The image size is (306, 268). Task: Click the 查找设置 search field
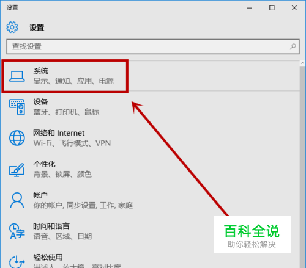153,46
